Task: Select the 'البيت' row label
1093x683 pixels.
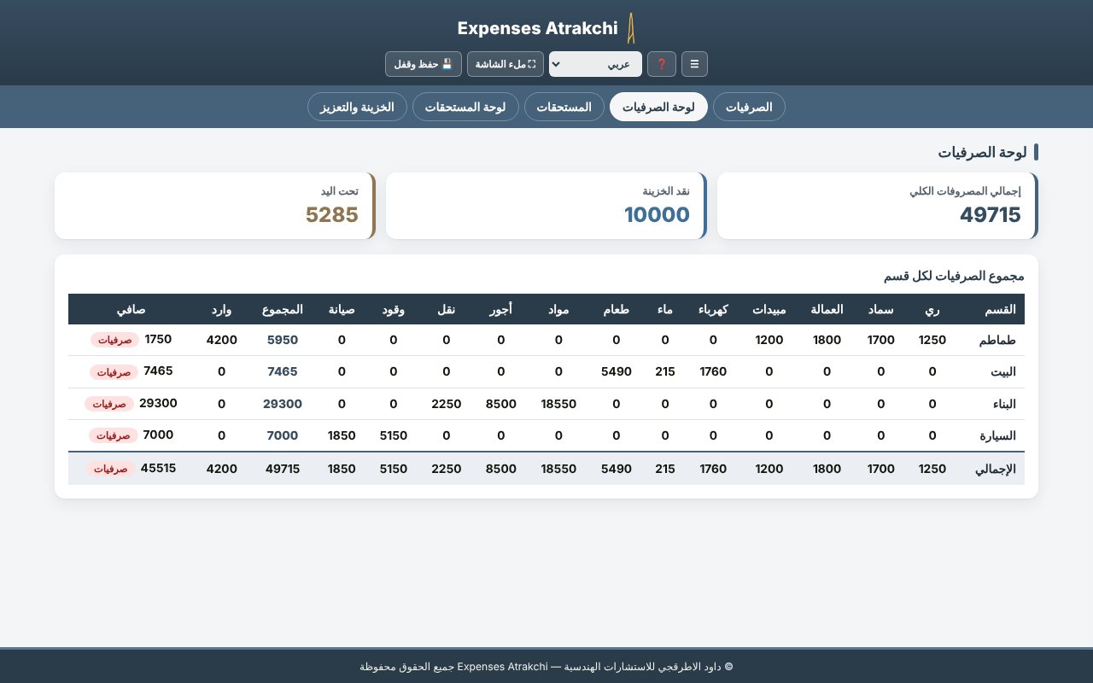Action: pos(1002,371)
